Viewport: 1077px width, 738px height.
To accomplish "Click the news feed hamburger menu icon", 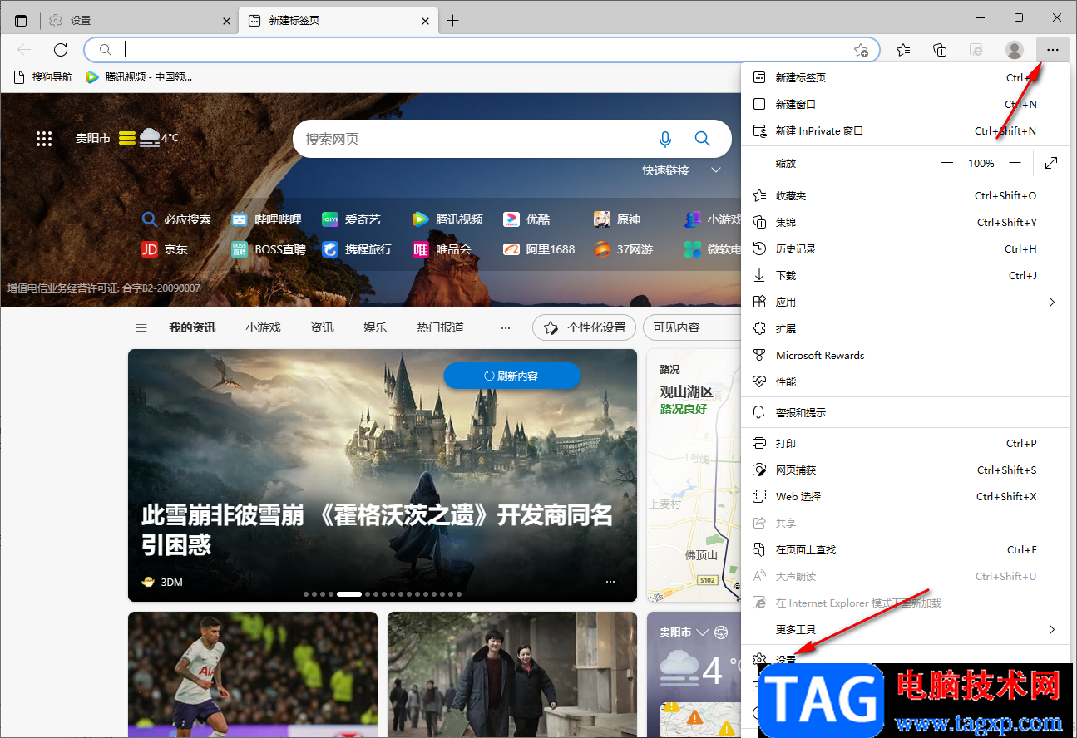I will coord(141,327).
